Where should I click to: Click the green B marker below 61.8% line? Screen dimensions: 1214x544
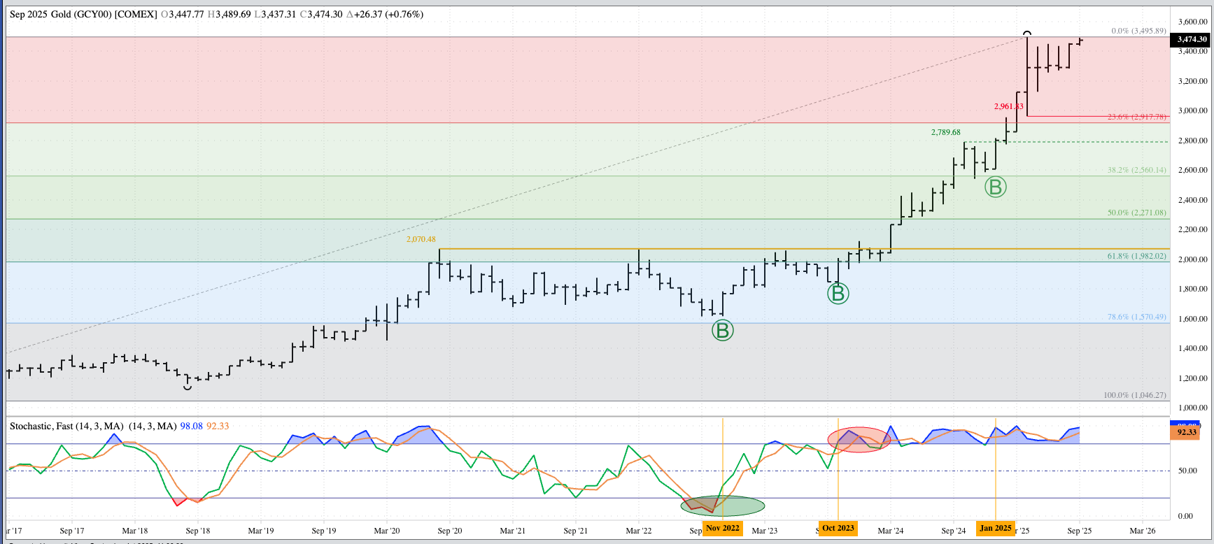tap(838, 294)
